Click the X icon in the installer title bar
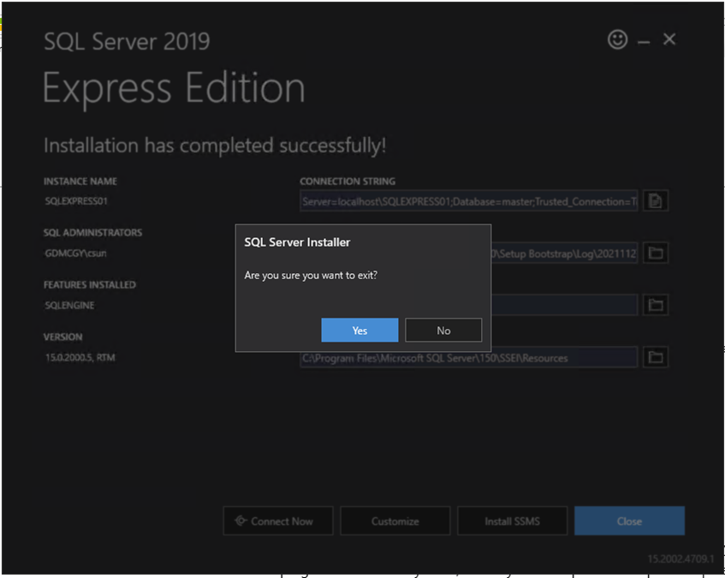Screen dimensions: 725x578 (669, 39)
